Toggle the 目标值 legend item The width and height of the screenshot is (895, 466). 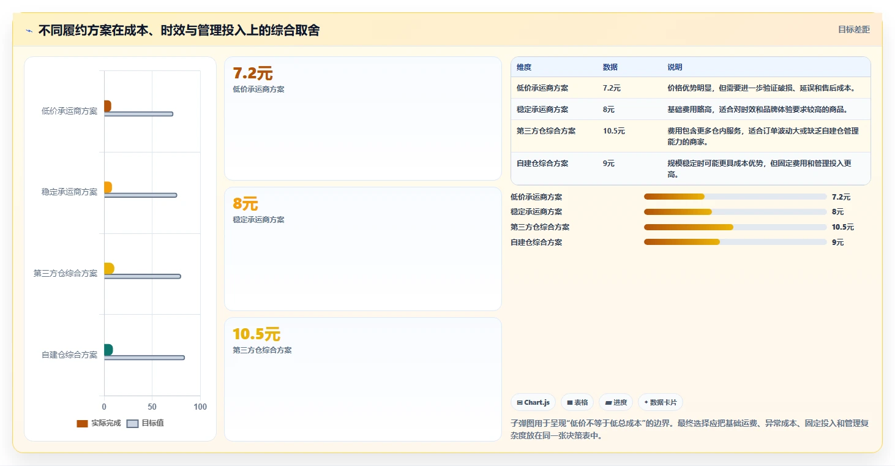pos(145,423)
